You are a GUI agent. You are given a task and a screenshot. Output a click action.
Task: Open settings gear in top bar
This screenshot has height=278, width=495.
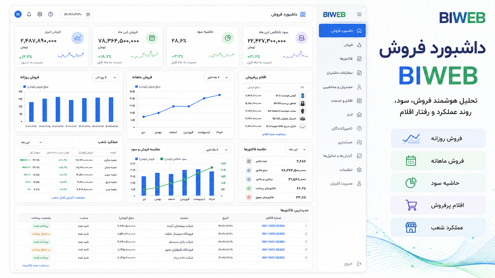click(40, 14)
